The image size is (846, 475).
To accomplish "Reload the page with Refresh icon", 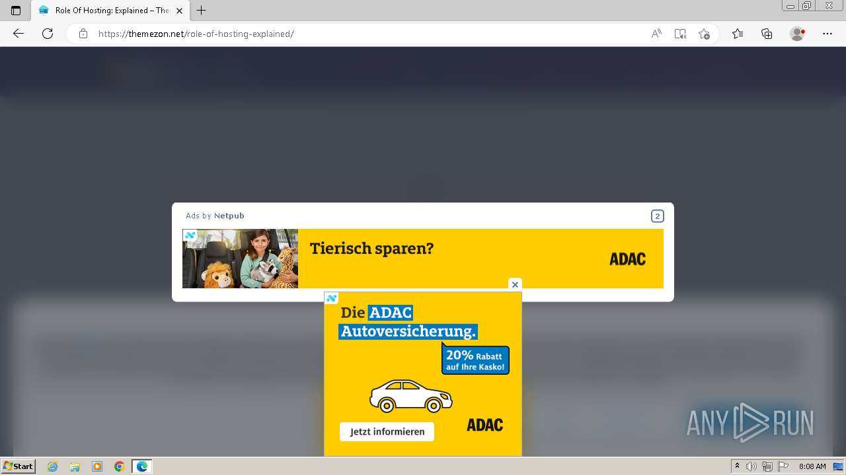I will 48,34.
